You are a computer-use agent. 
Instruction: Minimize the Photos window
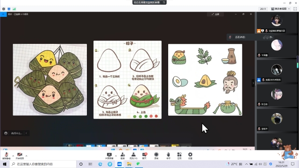tap(235, 14)
